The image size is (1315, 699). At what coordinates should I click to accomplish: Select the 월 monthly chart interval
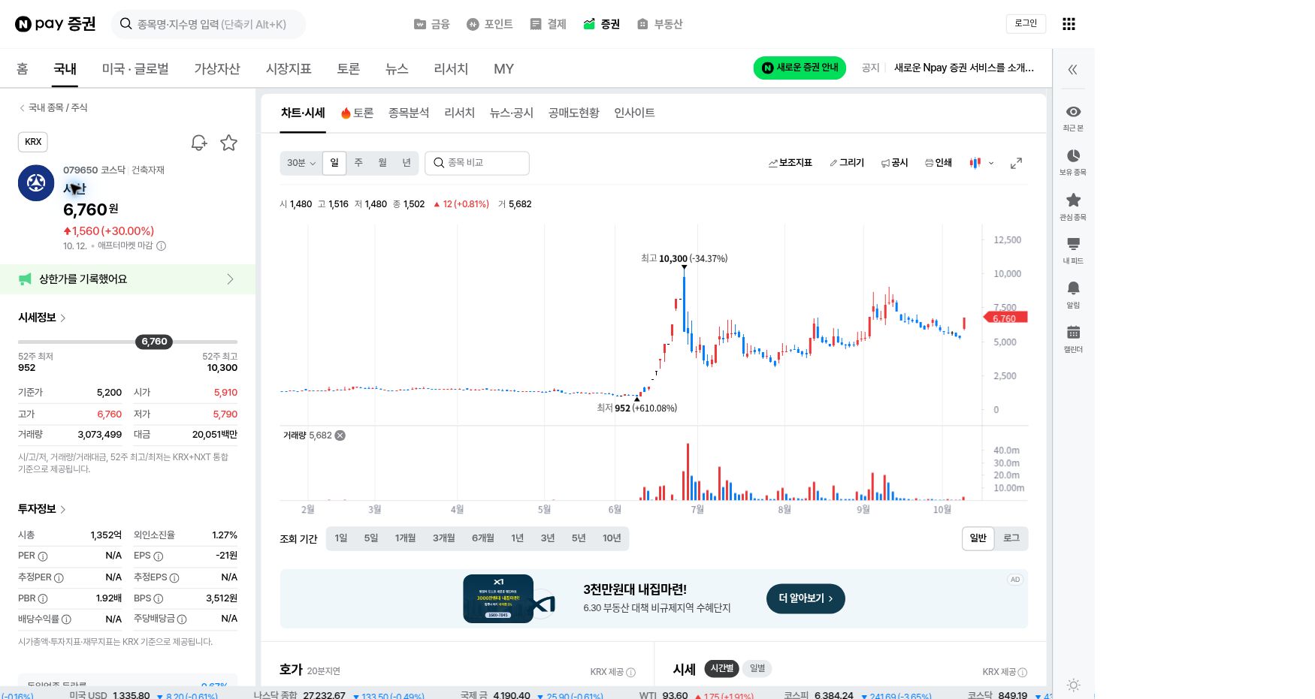[x=382, y=163]
